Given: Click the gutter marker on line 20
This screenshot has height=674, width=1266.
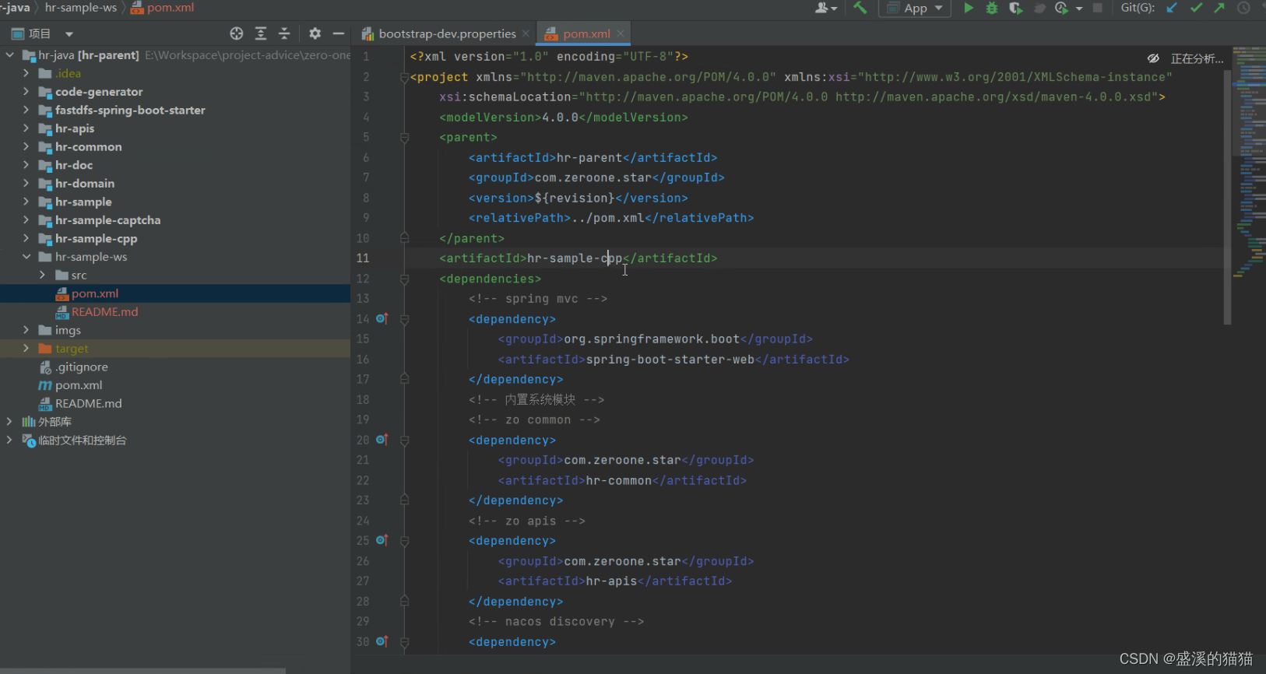Looking at the screenshot, I should 382,440.
